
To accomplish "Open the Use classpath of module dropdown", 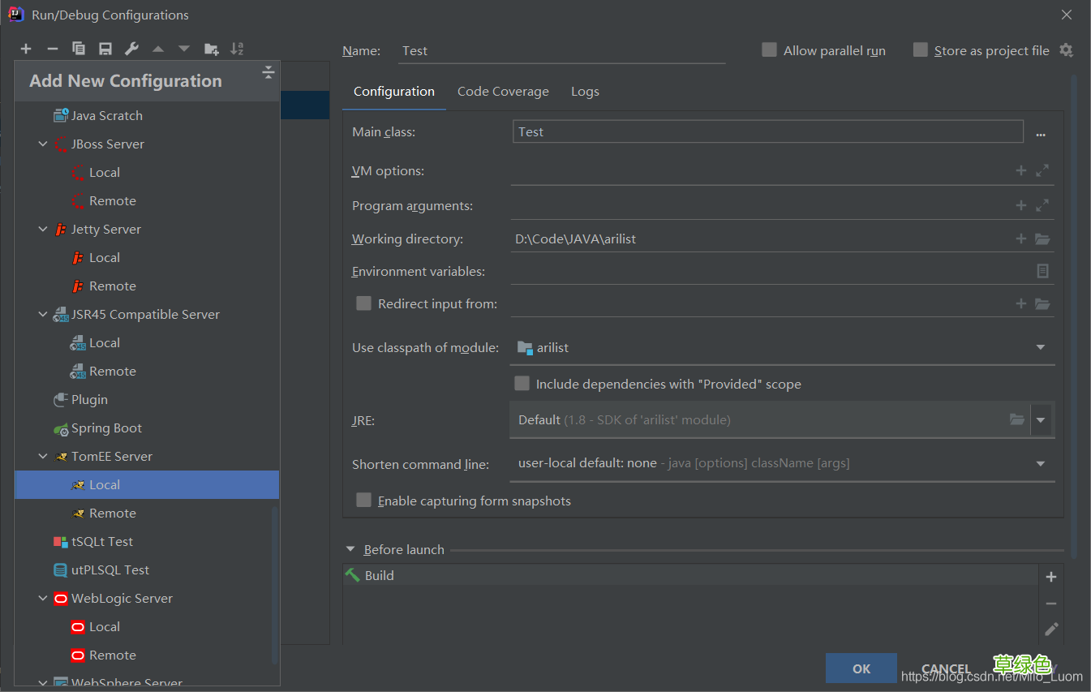I will [1041, 348].
